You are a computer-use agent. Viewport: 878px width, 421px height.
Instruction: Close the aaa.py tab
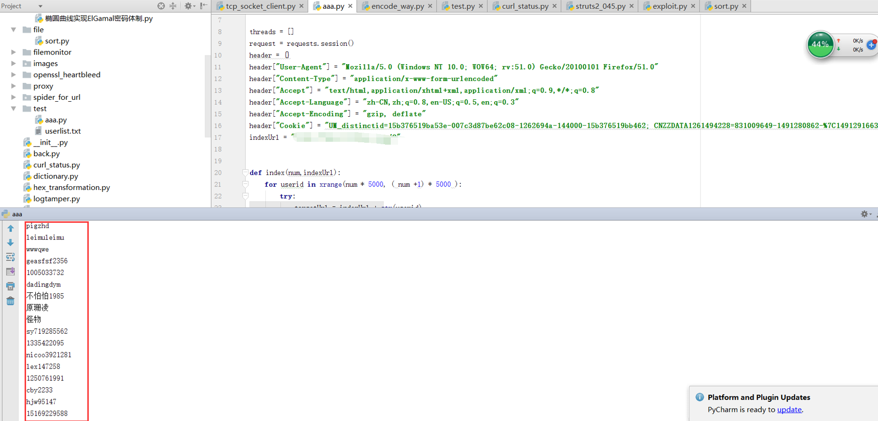tap(350, 6)
